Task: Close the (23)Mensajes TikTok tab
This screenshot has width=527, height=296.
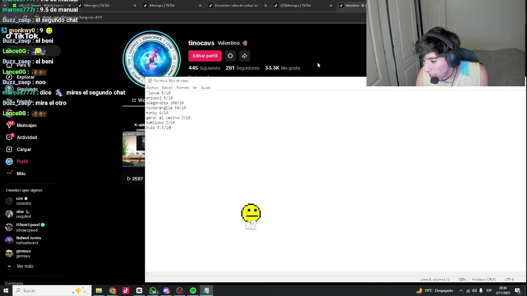Action: point(331,5)
